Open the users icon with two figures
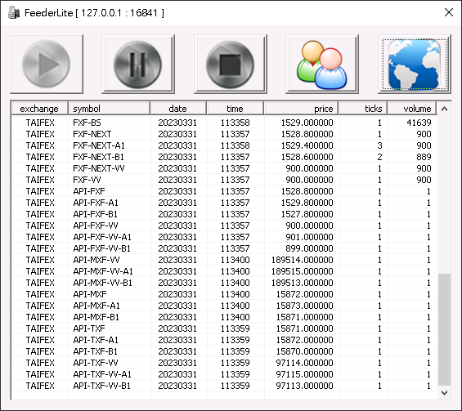This screenshot has width=462, height=411. pos(322,64)
